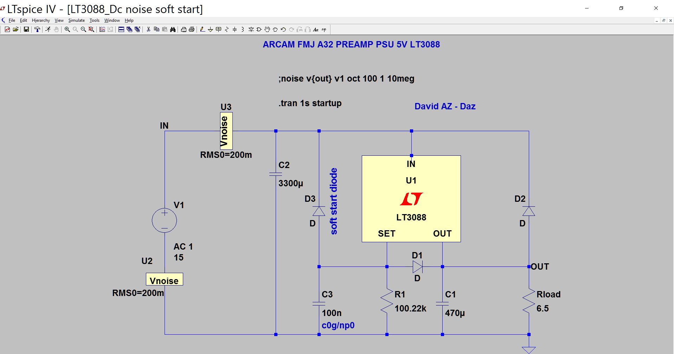
Task: Select the D2 diode symbol
Action: point(529,211)
